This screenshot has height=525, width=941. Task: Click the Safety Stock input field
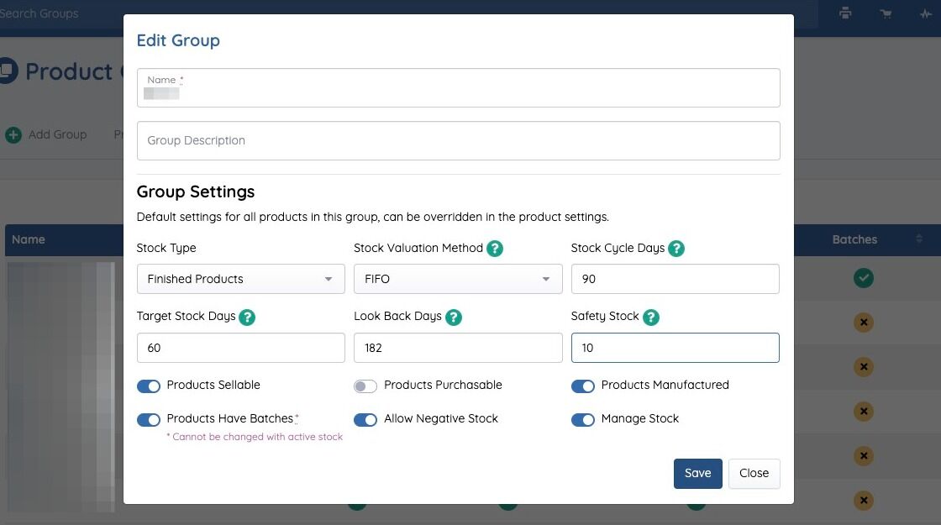(x=675, y=348)
